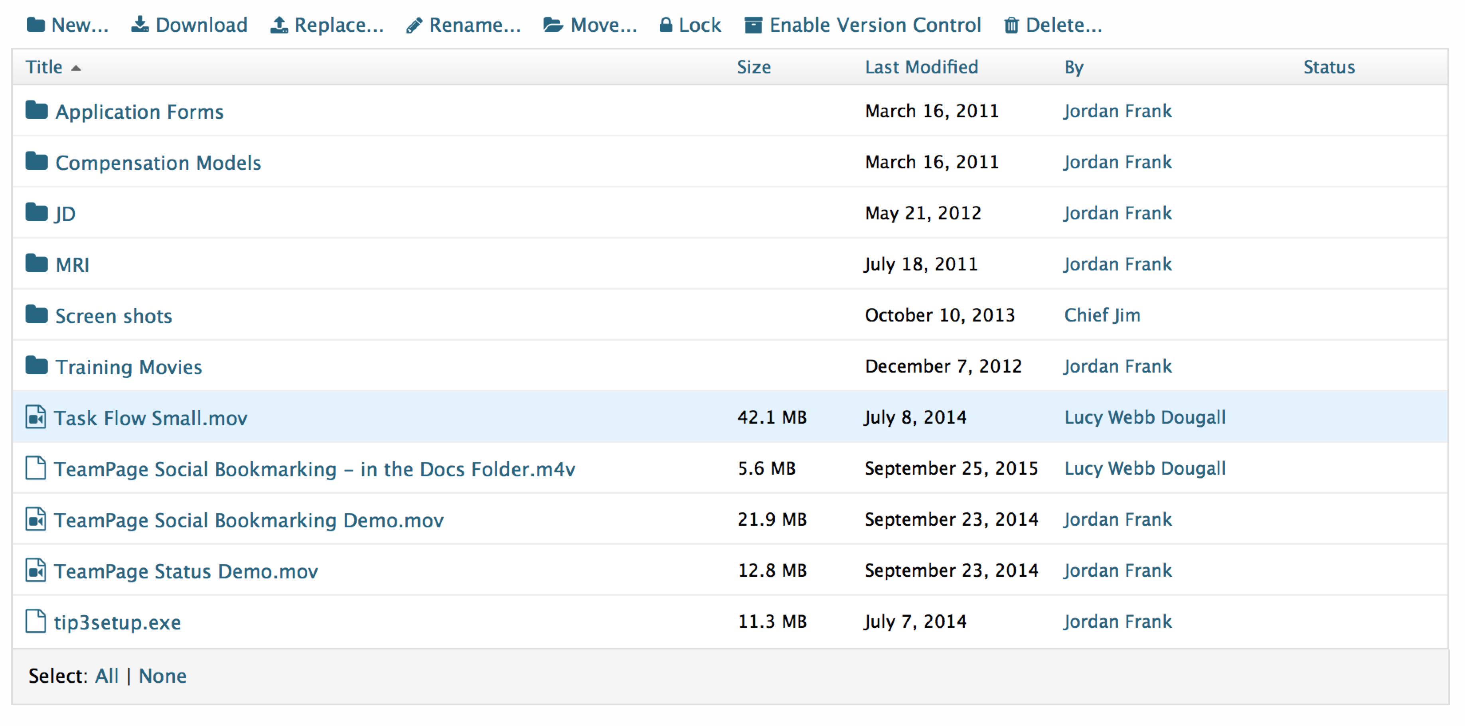Image resolution: width=1465 pixels, height=726 pixels.
Task: Open the Compensation Models folder
Action: (158, 163)
